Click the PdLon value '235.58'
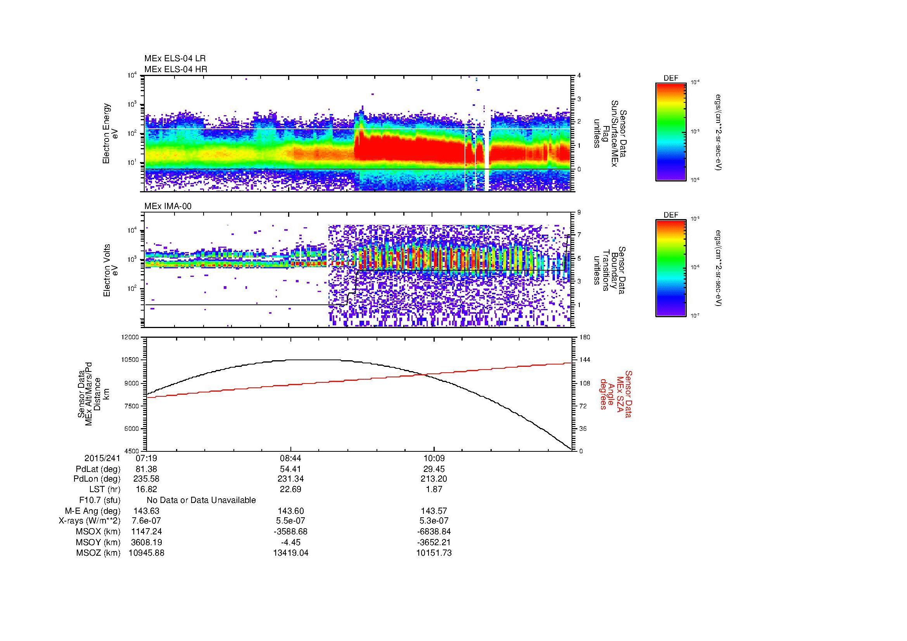This screenshot has height=641, width=907. [147, 479]
